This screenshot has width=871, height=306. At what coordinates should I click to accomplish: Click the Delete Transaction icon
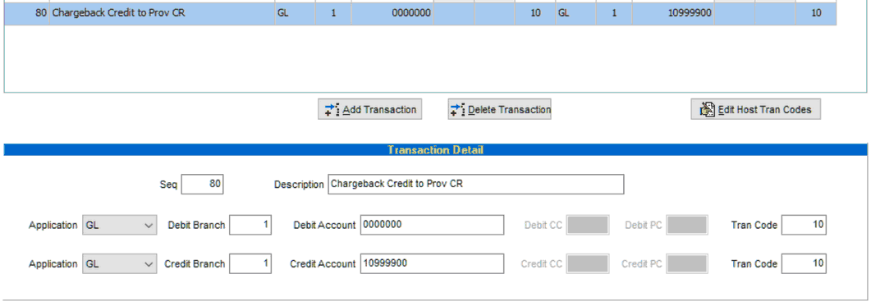tap(458, 109)
